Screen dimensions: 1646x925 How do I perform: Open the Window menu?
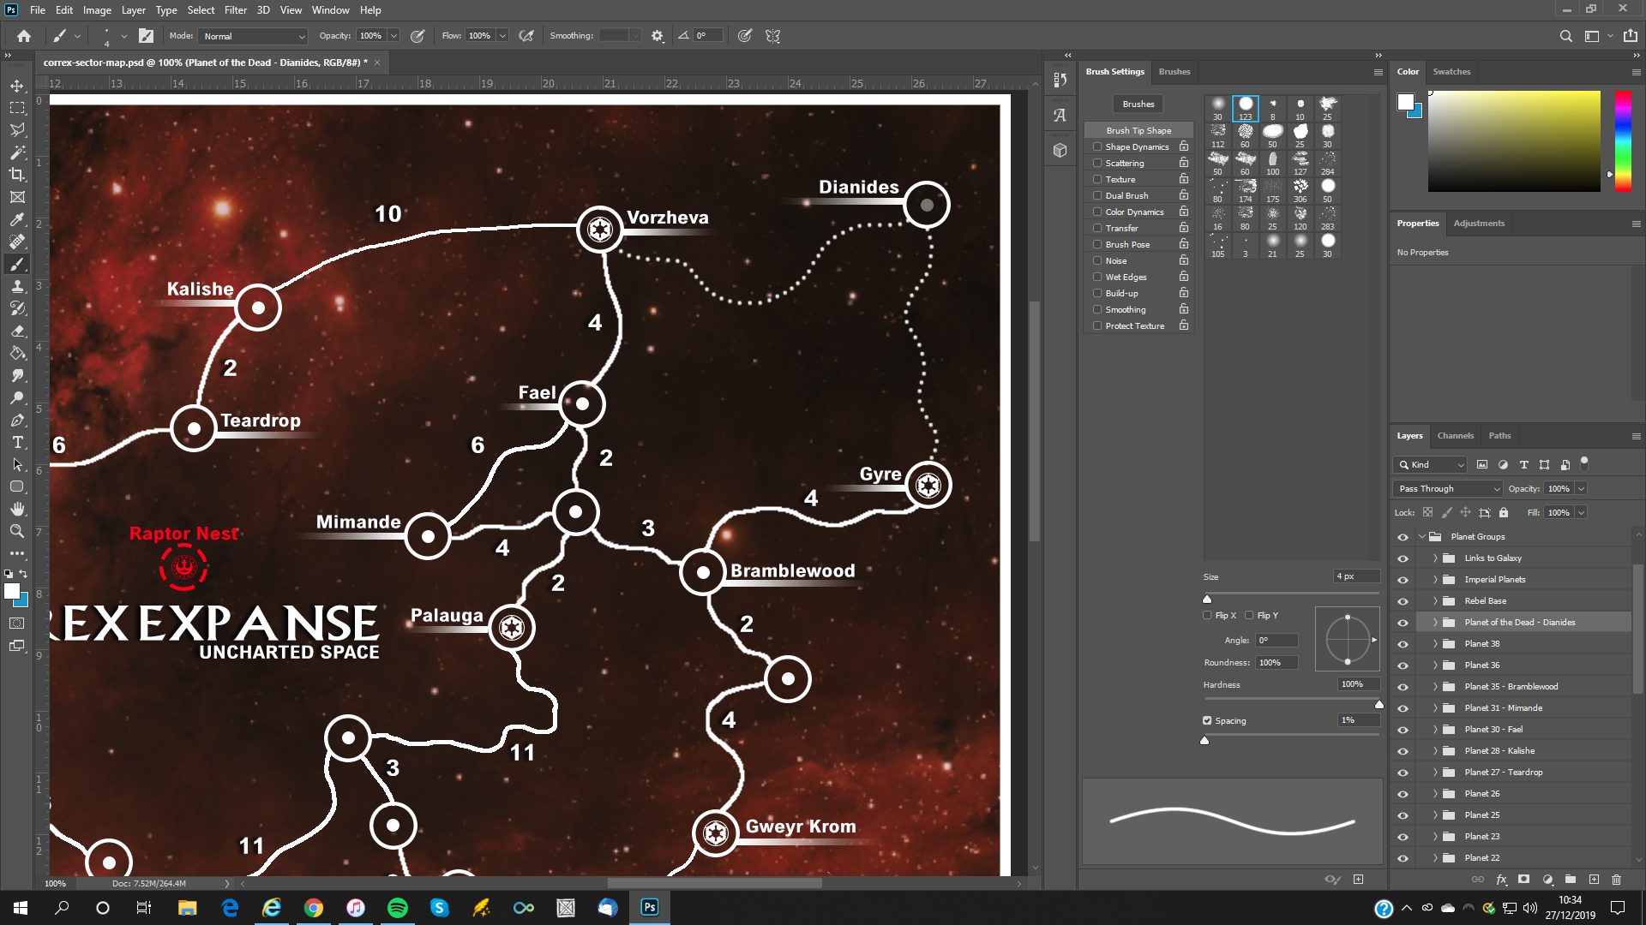click(x=330, y=10)
